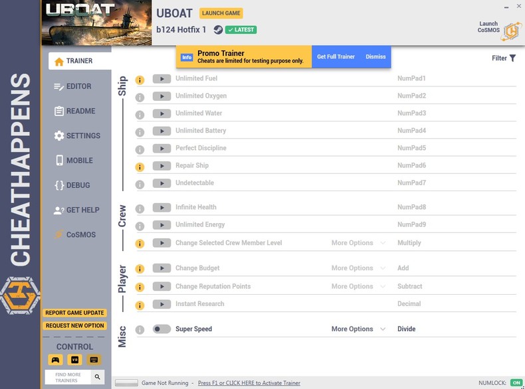
Task: Click the Divide hotkey for Super Speed
Action: click(407, 329)
